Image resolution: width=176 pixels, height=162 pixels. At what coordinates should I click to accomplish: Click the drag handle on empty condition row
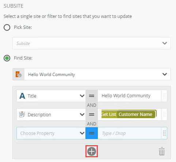click(164, 133)
